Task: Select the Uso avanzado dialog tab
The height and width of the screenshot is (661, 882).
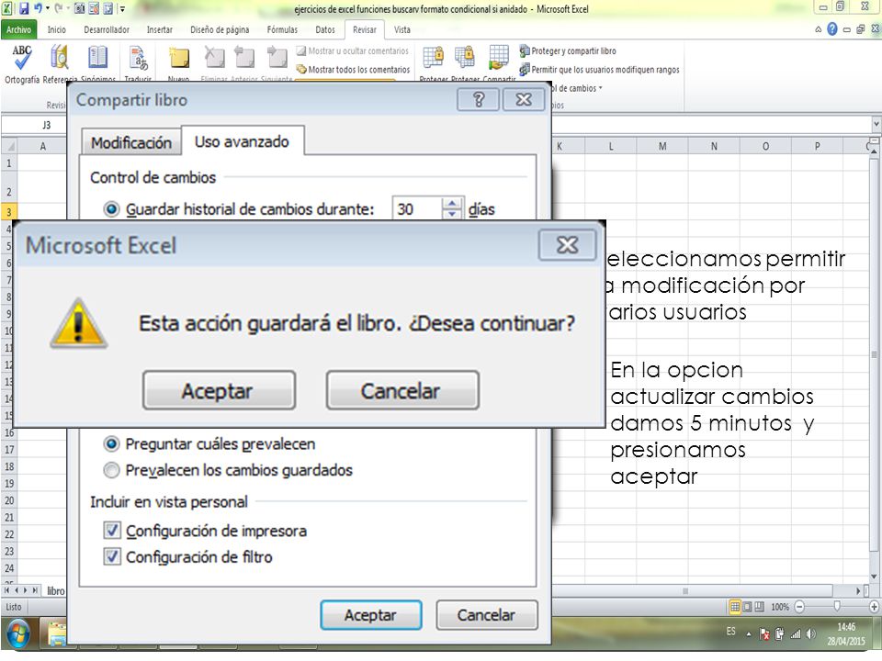Action: click(x=243, y=141)
